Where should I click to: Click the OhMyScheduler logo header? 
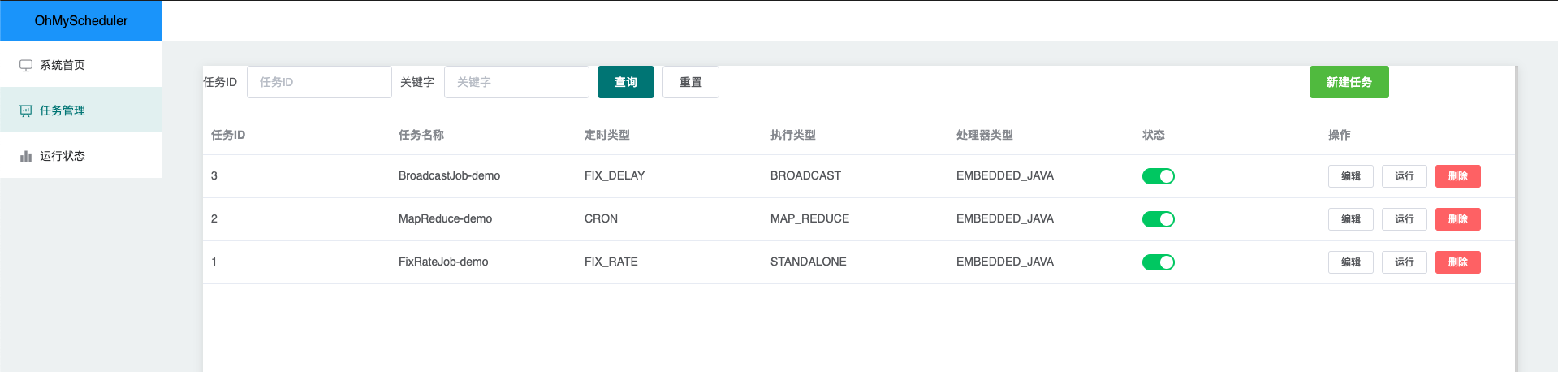(81, 21)
